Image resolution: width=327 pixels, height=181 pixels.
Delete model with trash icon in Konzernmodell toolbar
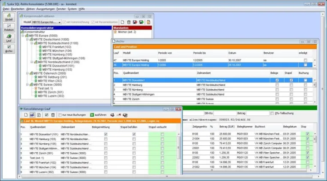[x=129, y=22]
